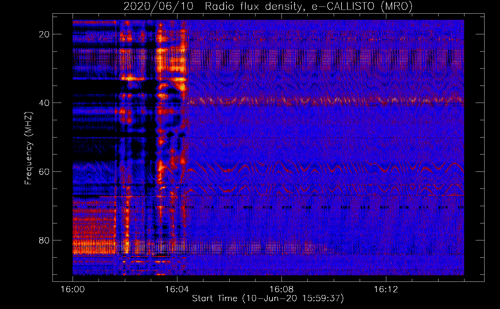Click the 80 MHz frequency tick label
Screen dimensions: 500x309
(x=44, y=240)
